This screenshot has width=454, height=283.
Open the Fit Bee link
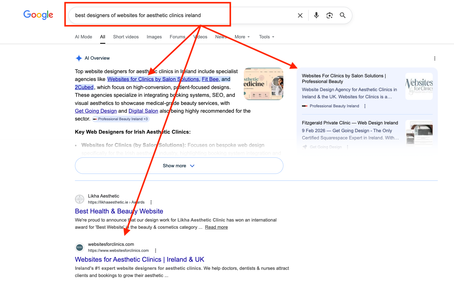pyautogui.click(x=210, y=79)
